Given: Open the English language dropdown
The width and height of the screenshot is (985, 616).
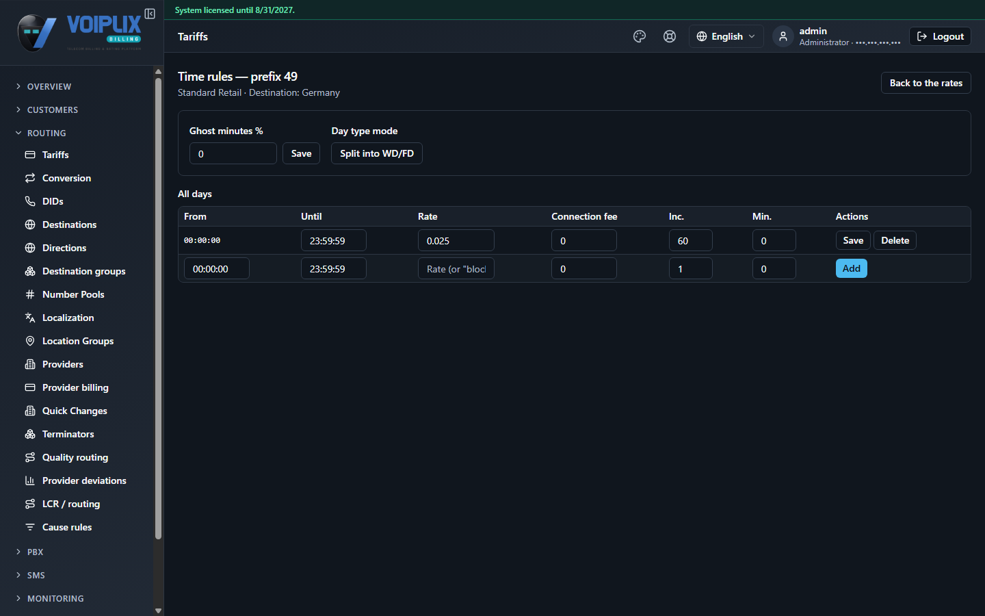Looking at the screenshot, I should tap(726, 36).
